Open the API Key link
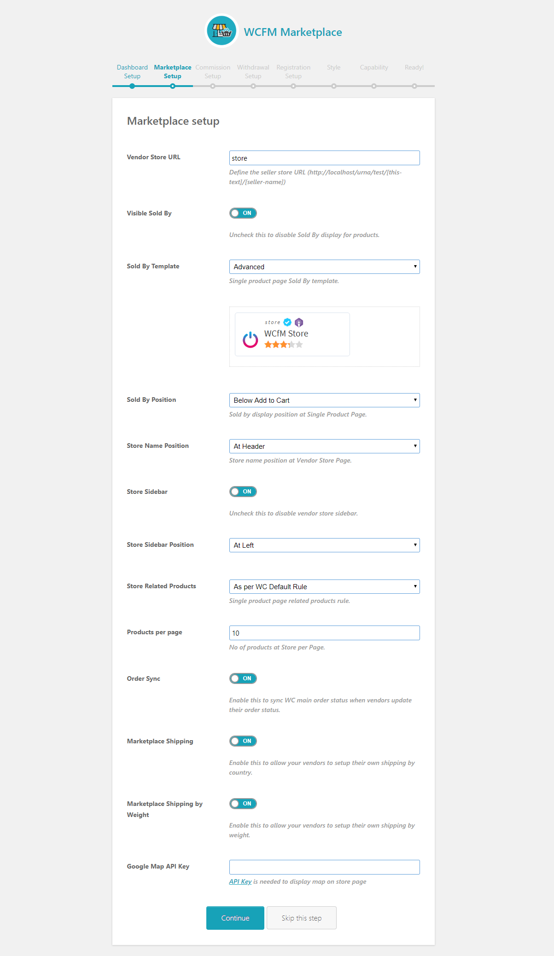Image resolution: width=554 pixels, height=956 pixels. (x=240, y=882)
